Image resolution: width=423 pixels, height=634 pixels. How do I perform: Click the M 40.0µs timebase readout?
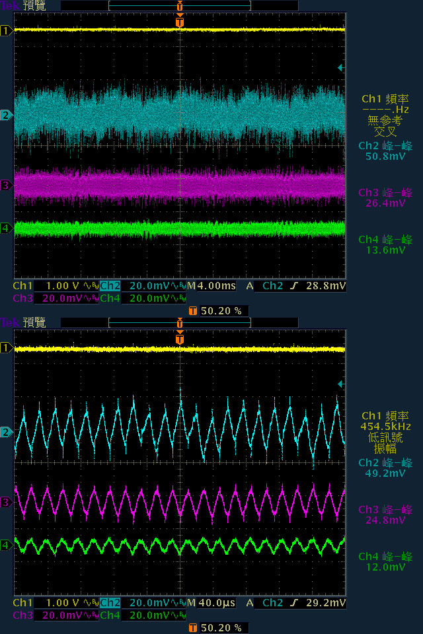[x=211, y=603]
